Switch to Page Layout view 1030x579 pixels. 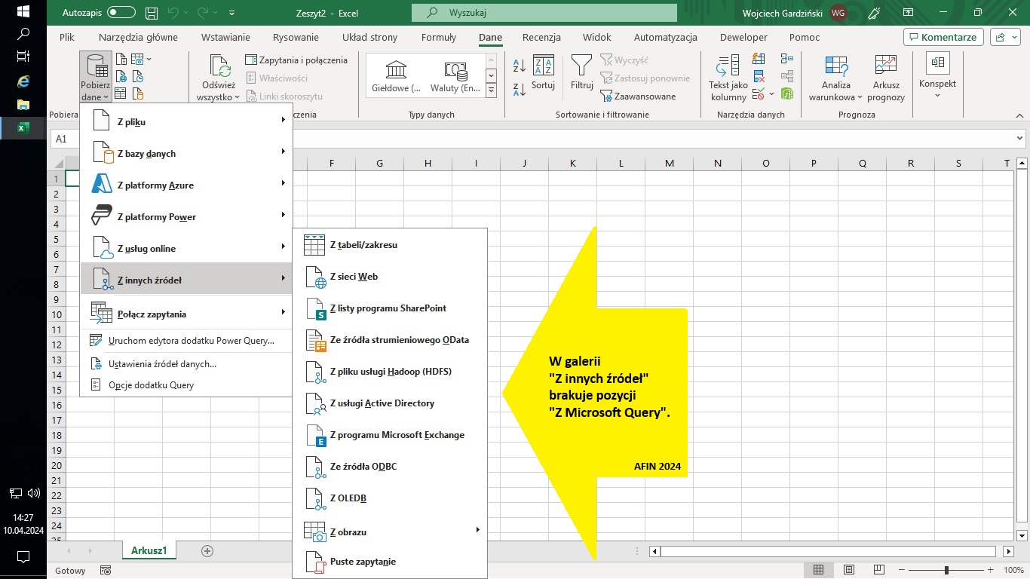849,571
